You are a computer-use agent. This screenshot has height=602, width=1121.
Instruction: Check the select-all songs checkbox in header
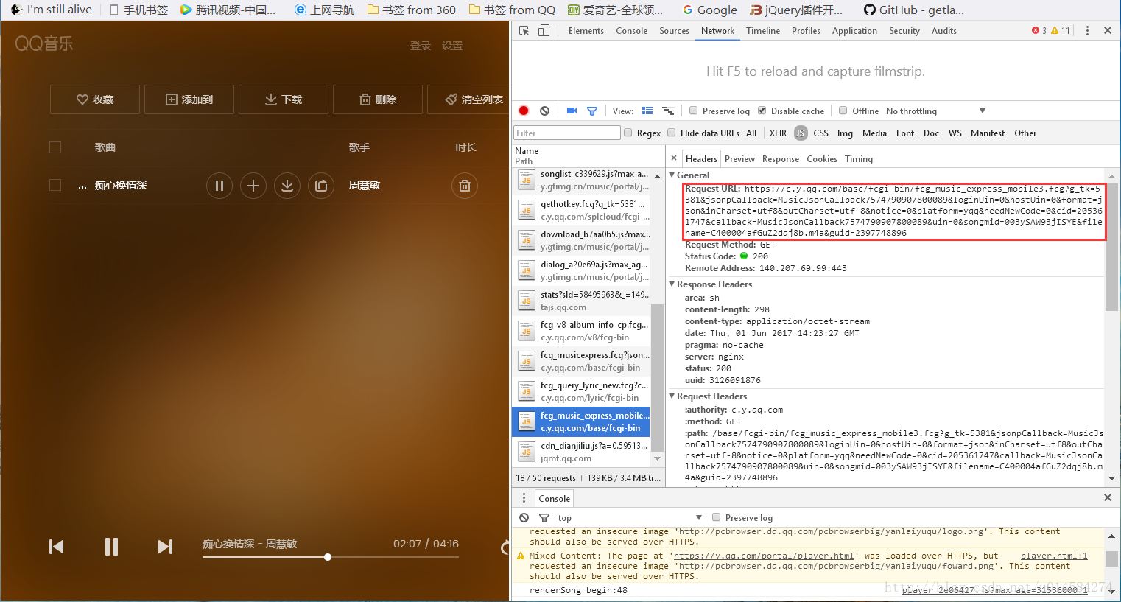(x=55, y=147)
